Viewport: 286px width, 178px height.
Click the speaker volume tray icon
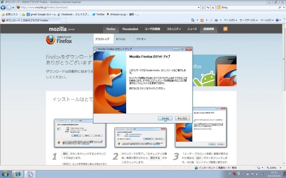(x=257, y=174)
